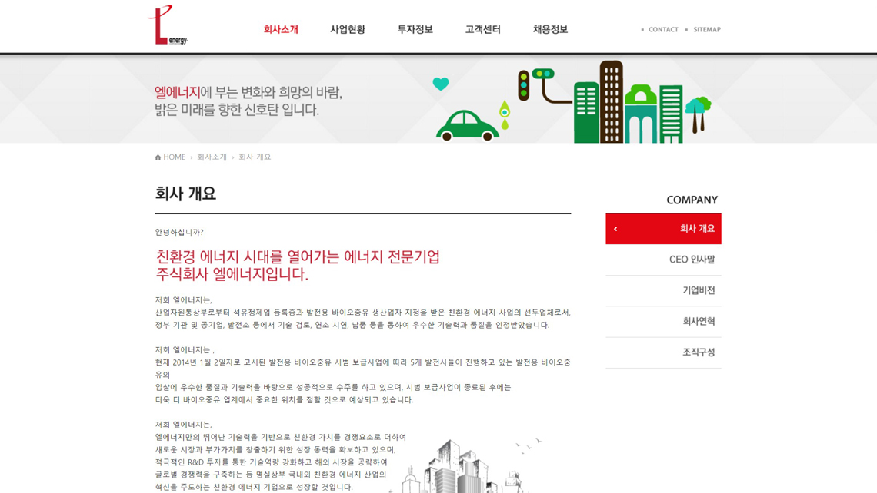Click the teal heart icon in banner

440,84
